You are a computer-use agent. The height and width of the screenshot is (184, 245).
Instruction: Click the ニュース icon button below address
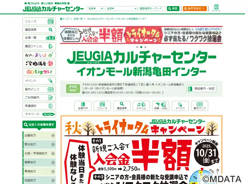pyautogui.click(x=102, y=106)
